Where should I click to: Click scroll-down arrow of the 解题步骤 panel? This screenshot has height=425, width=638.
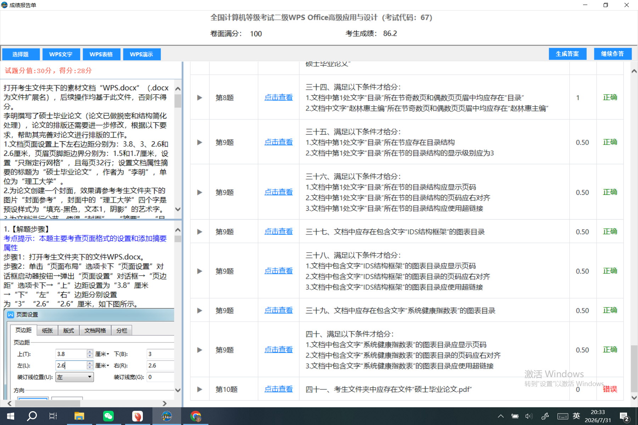[x=178, y=390]
